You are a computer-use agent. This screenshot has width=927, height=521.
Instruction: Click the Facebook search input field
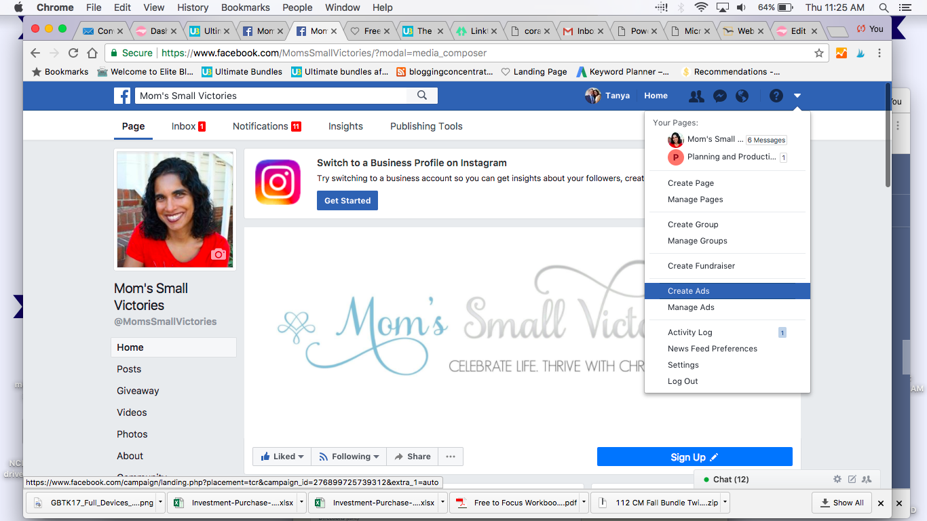[x=271, y=96]
